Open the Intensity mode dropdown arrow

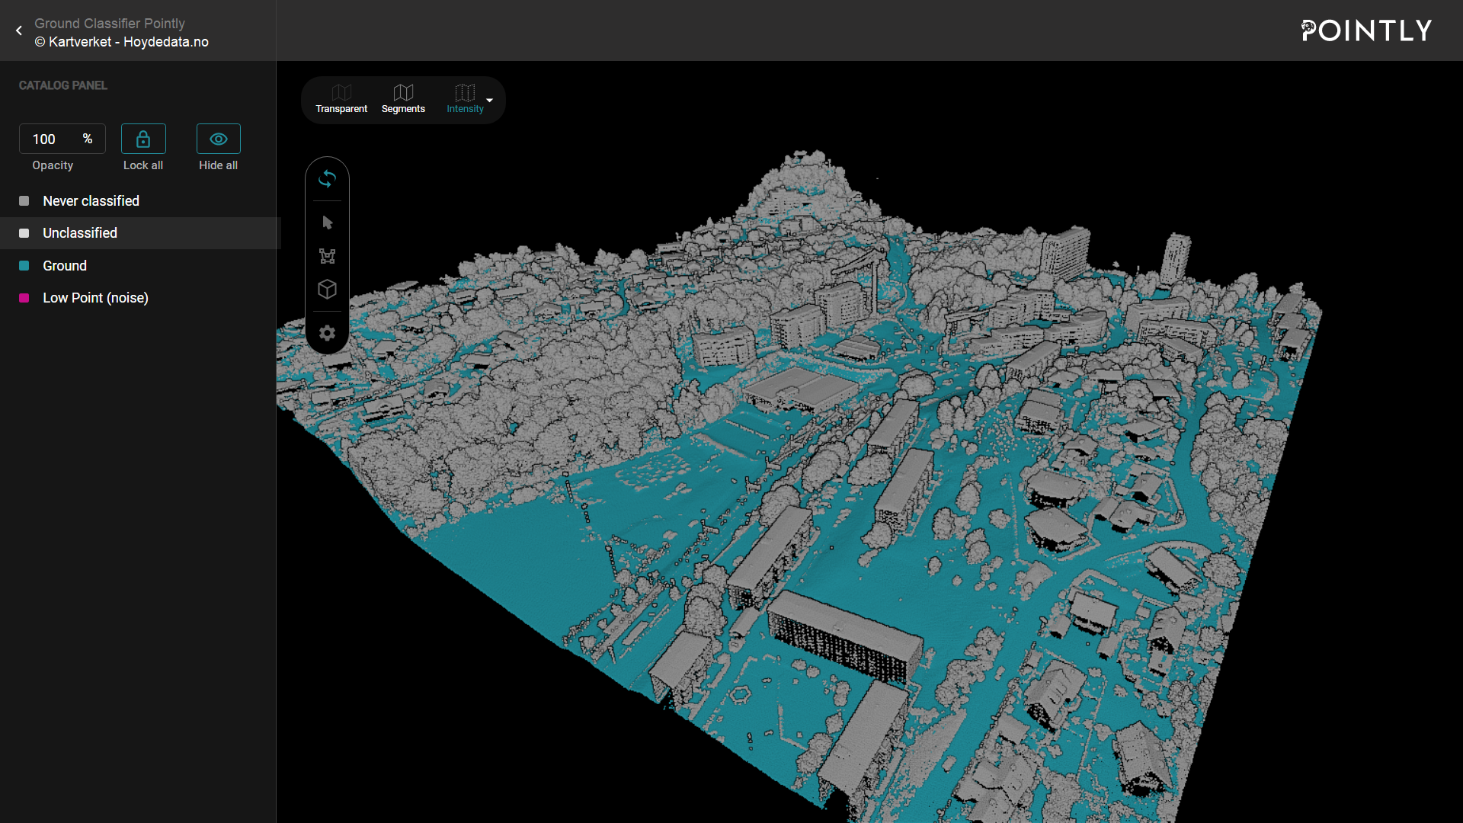pyautogui.click(x=490, y=101)
